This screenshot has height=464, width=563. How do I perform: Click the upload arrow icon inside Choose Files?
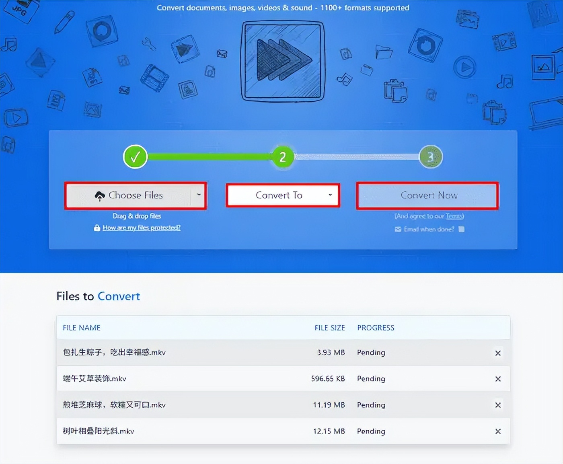coord(100,195)
